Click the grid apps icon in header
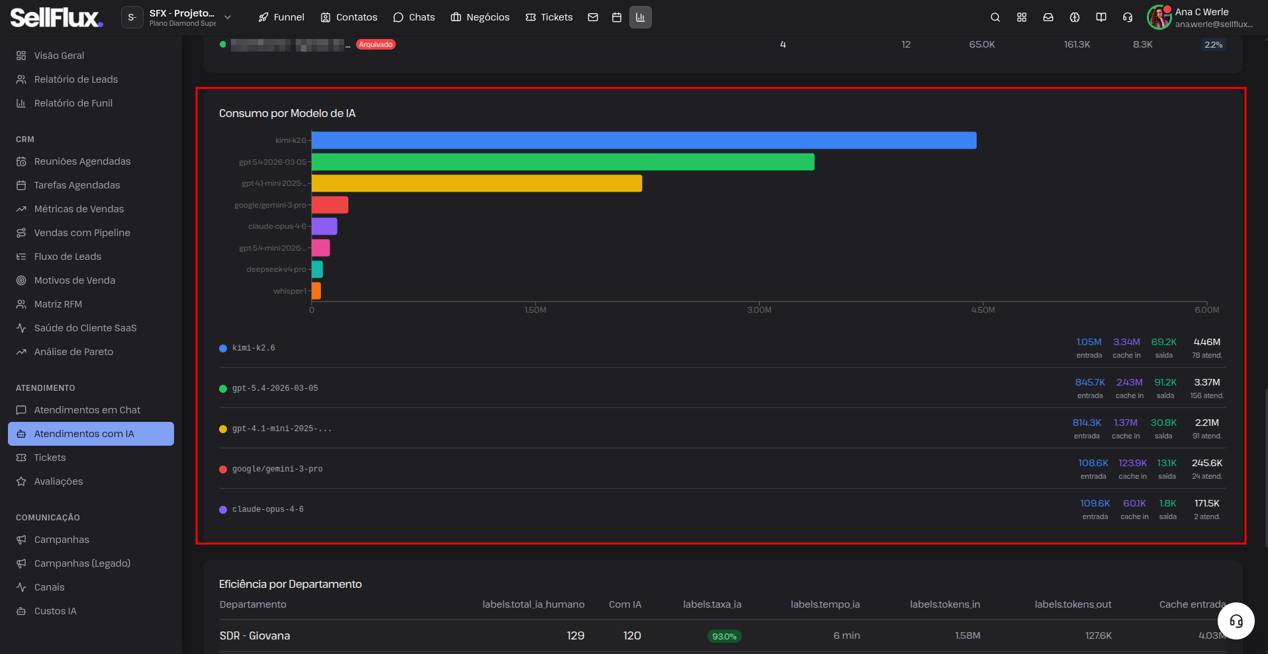 [x=1022, y=17]
